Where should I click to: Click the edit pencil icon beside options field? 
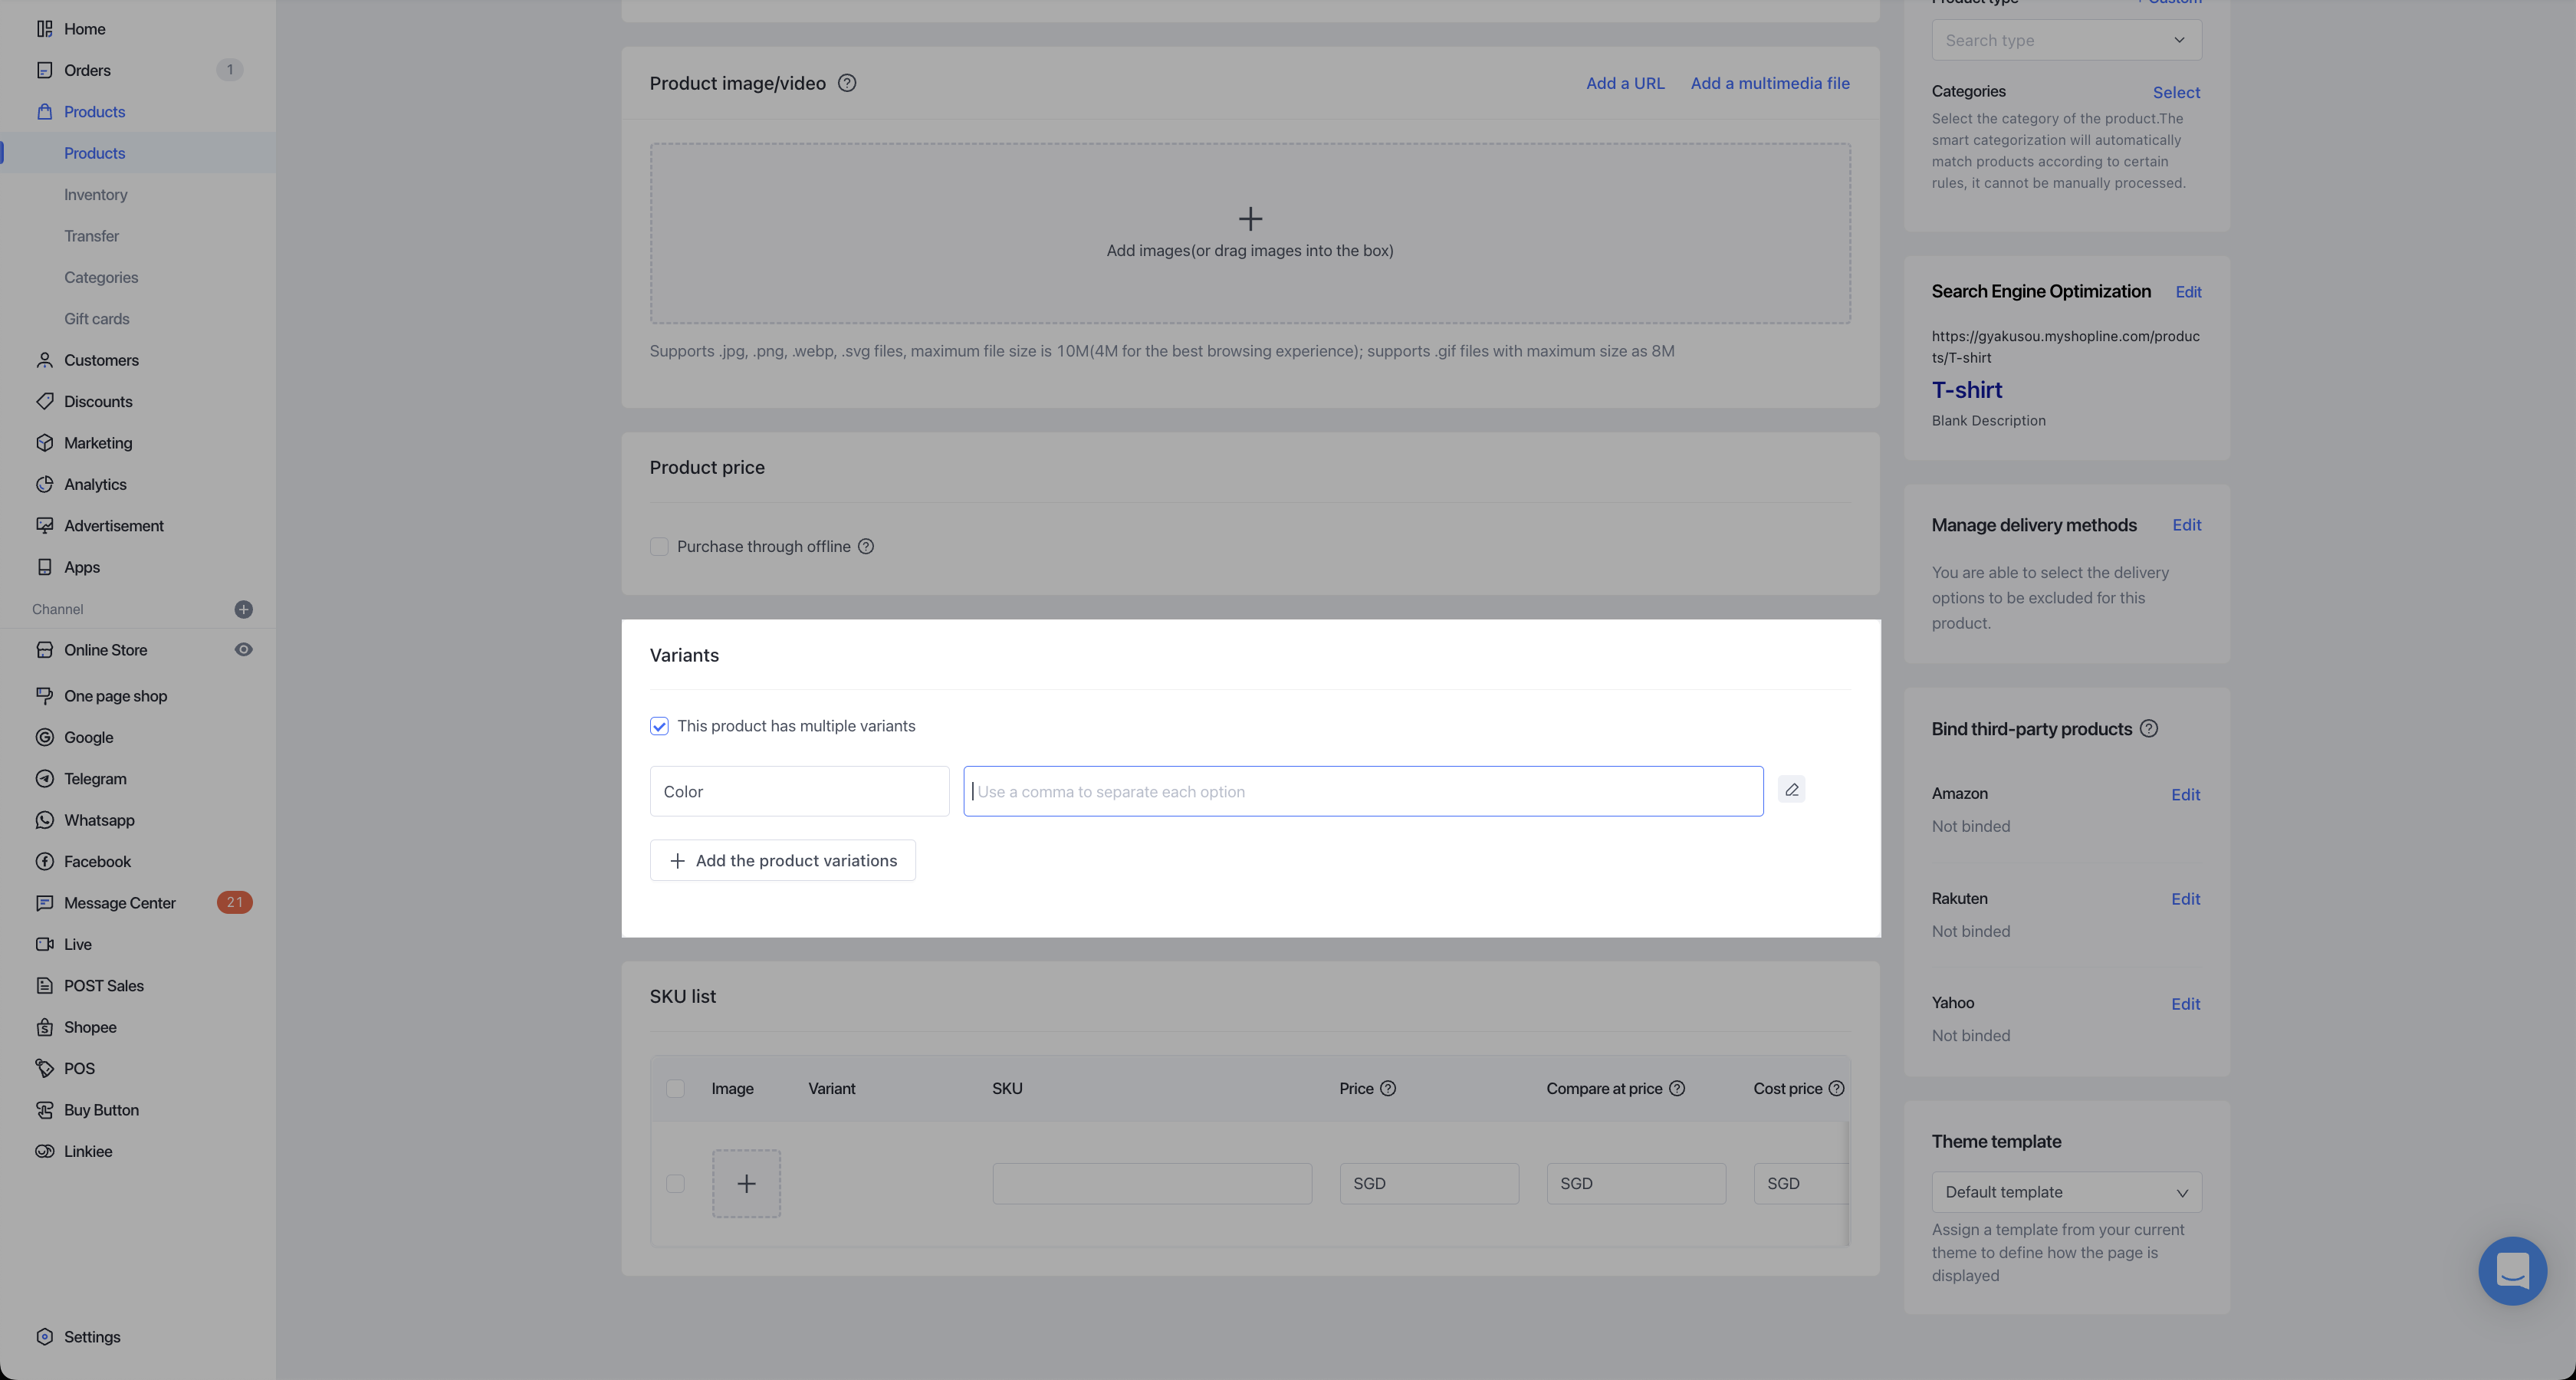pos(1791,790)
